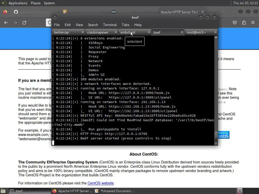Click the Firefox back arrow button
259x194 pixels.
[6, 22]
